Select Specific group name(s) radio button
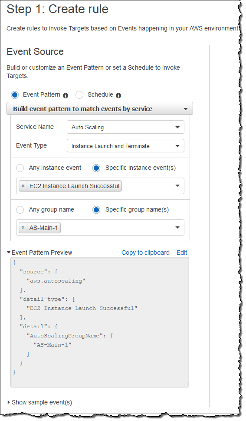246x421 pixels. pyautogui.click(x=96, y=210)
